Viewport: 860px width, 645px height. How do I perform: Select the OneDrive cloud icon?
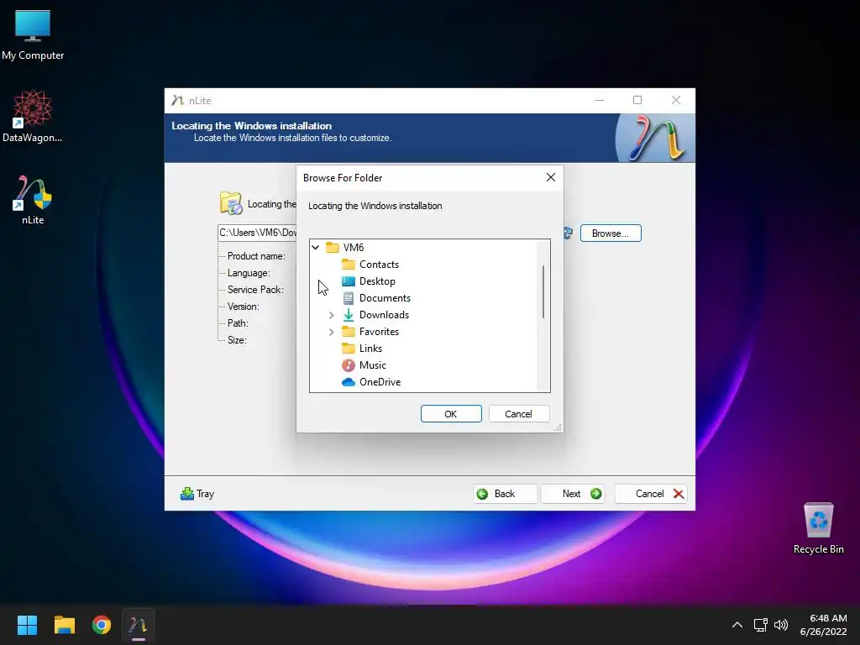[349, 382]
